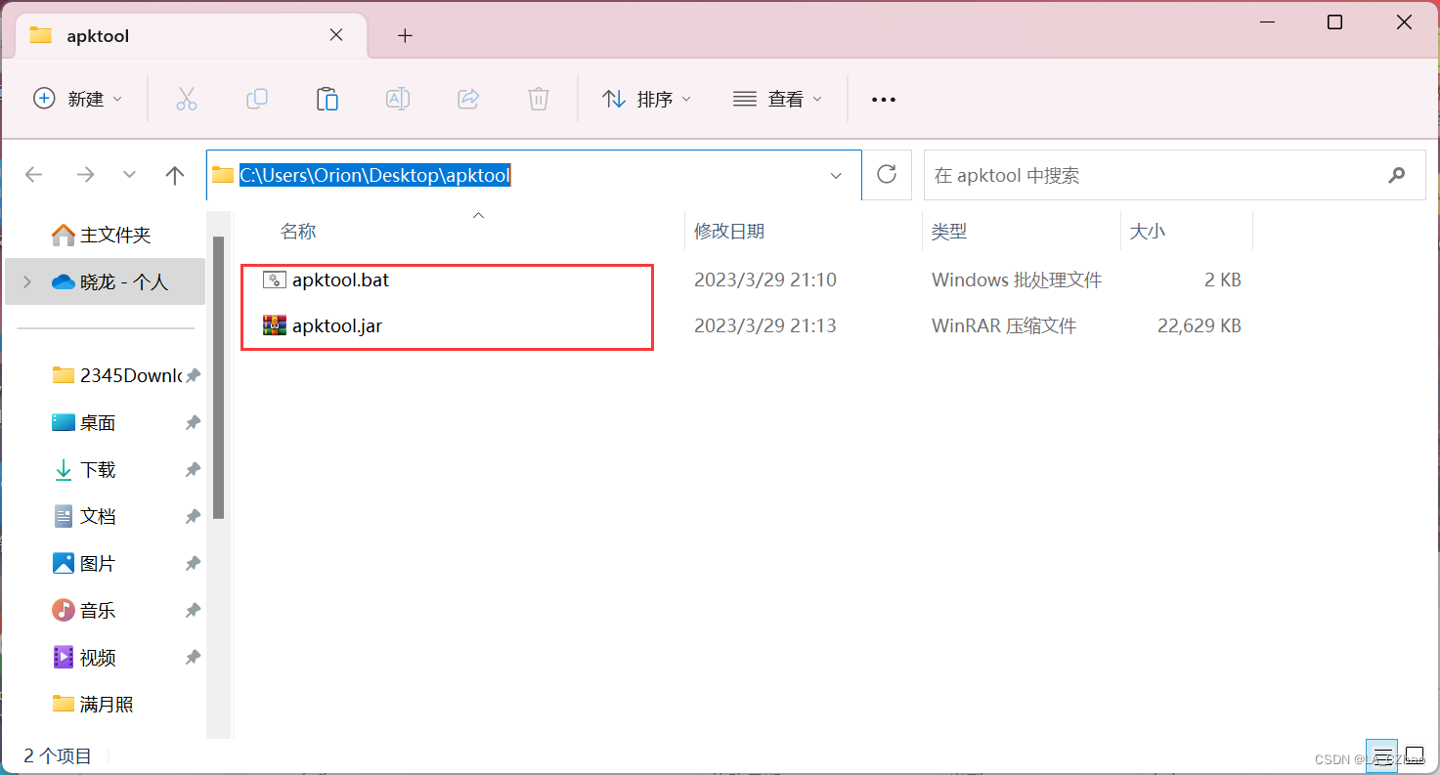The height and width of the screenshot is (775, 1440).
Task: Sort by 大小 column header
Action: (1148, 232)
